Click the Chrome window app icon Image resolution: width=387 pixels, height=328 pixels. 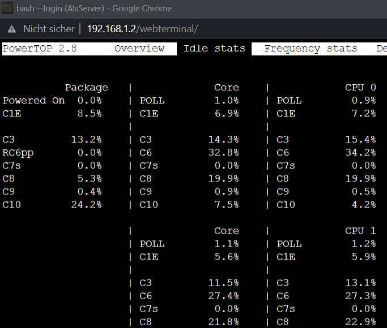(x=7, y=8)
